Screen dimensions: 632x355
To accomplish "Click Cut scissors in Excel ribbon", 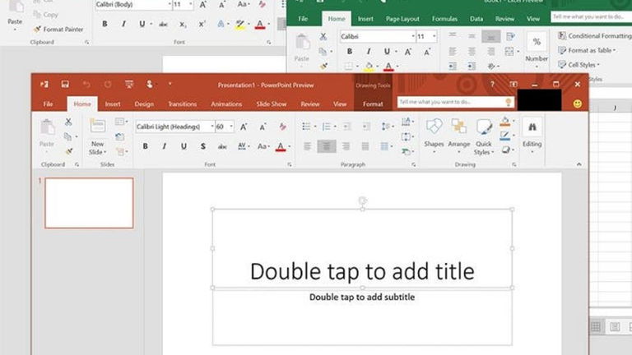I will point(323,37).
